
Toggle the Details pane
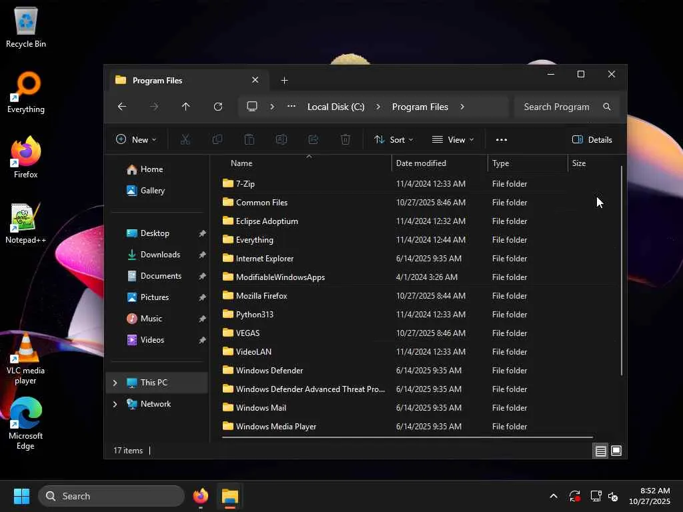click(592, 140)
